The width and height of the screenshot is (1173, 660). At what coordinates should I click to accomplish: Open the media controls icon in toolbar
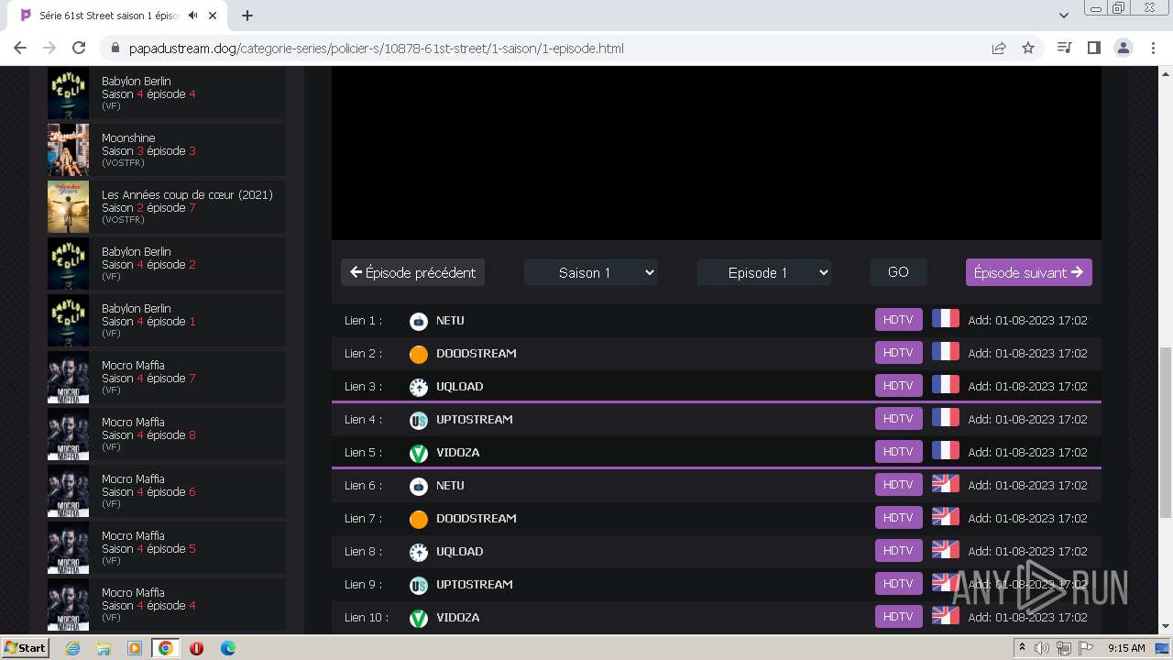pyautogui.click(x=1064, y=48)
